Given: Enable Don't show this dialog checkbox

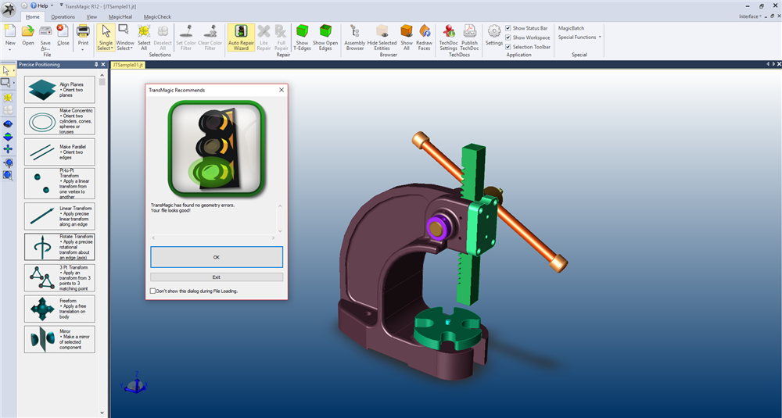Looking at the screenshot, I should 153,291.
